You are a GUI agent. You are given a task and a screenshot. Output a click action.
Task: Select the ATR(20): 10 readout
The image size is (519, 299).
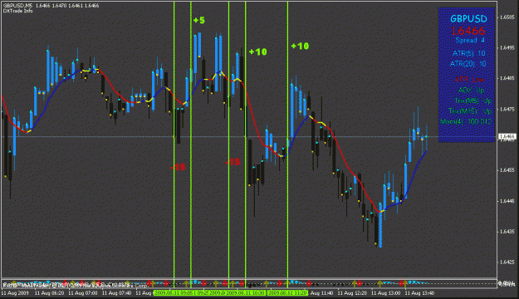[x=468, y=64]
